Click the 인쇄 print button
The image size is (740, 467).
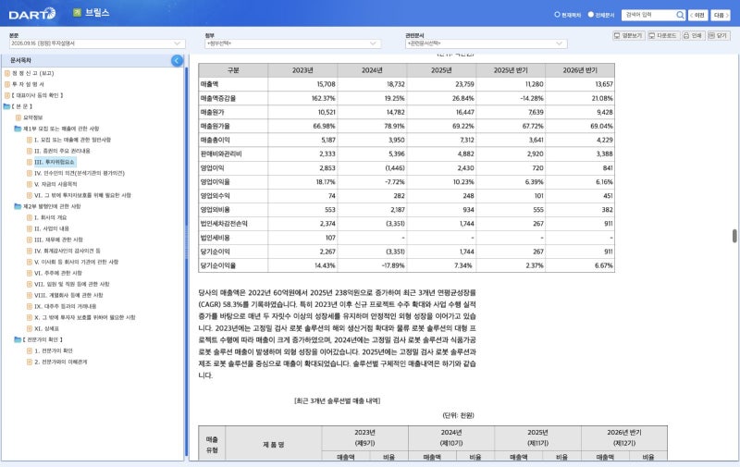pyautogui.click(x=693, y=35)
